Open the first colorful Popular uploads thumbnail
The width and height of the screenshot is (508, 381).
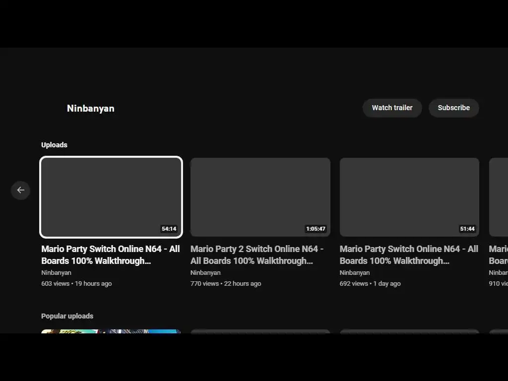pos(111,331)
